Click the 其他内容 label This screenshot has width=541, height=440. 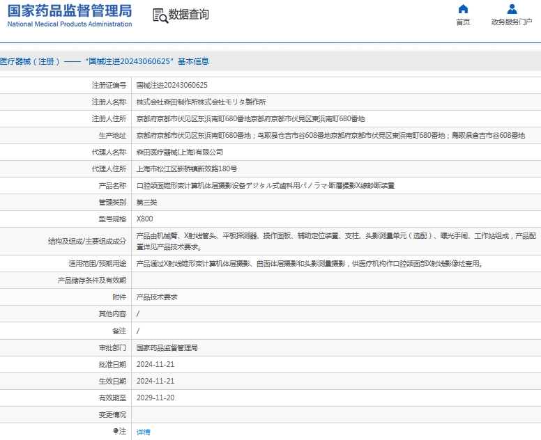112,314
